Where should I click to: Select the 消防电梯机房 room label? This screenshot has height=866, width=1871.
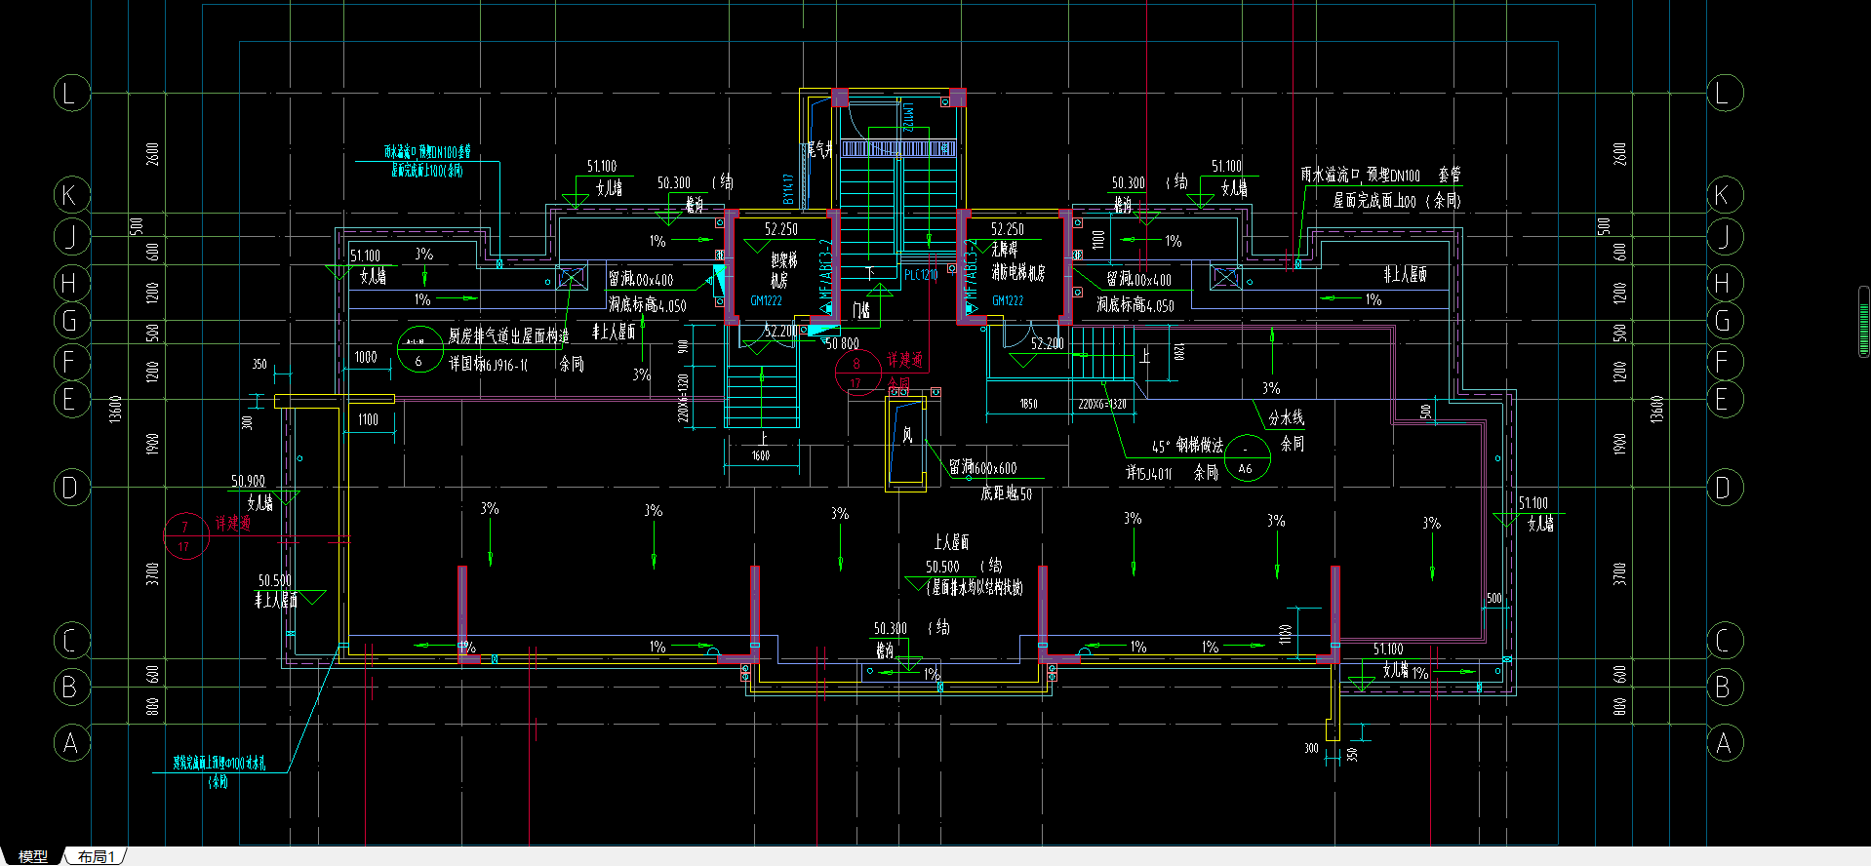[1018, 273]
